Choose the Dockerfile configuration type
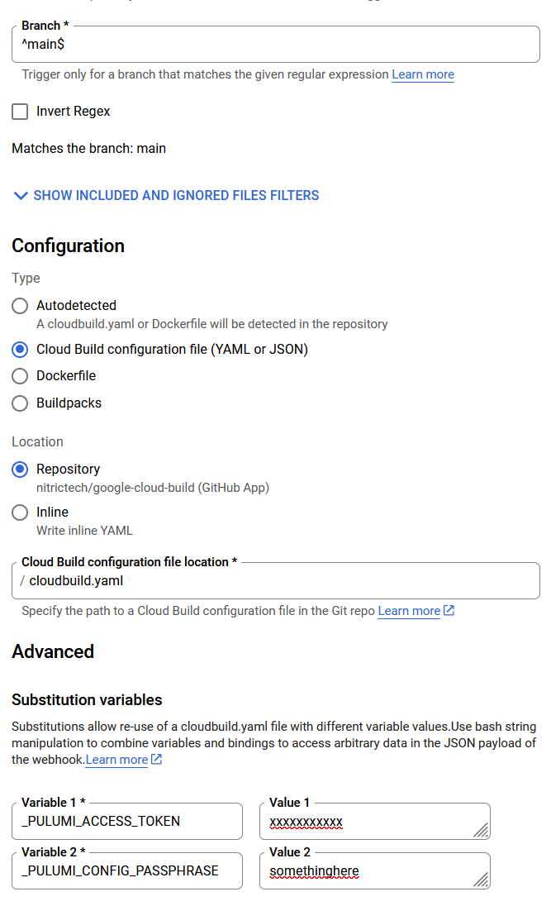The width and height of the screenshot is (551, 906). [x=20, y=376]
